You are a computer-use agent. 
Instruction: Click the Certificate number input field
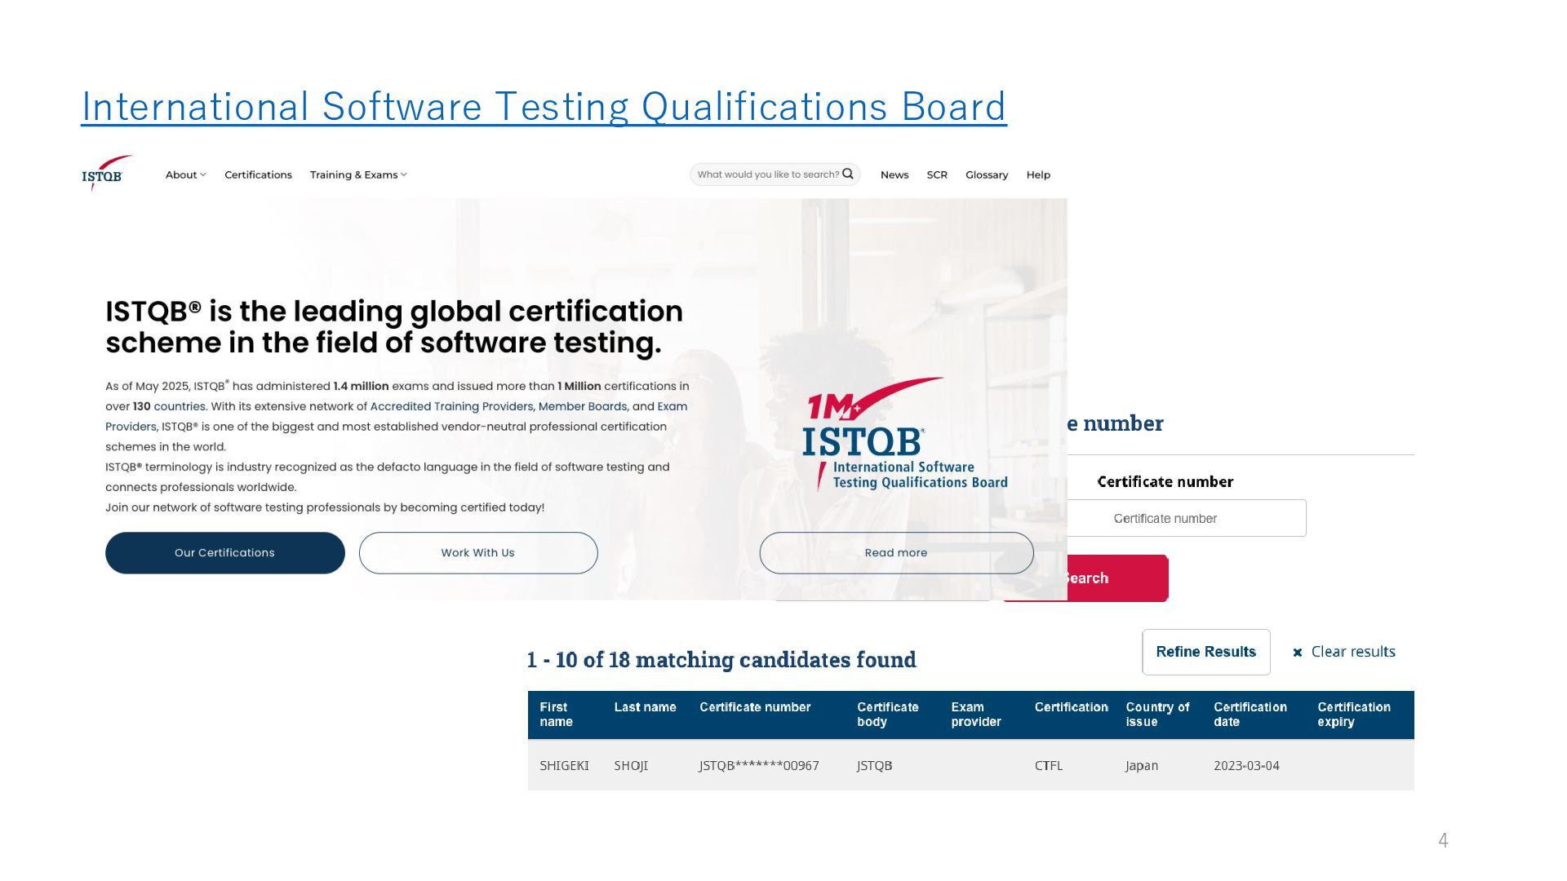1187,518
